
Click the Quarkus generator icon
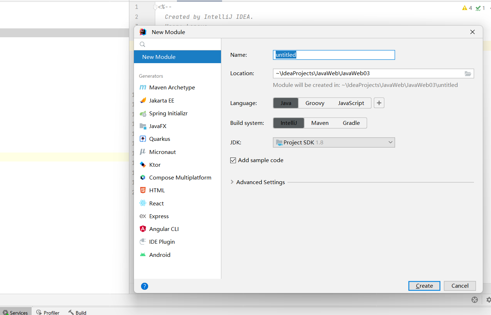[x=143, y=139]
